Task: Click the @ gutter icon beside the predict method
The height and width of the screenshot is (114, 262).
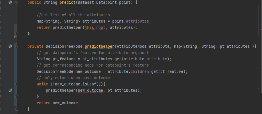Action: click(x=10, y=3)
